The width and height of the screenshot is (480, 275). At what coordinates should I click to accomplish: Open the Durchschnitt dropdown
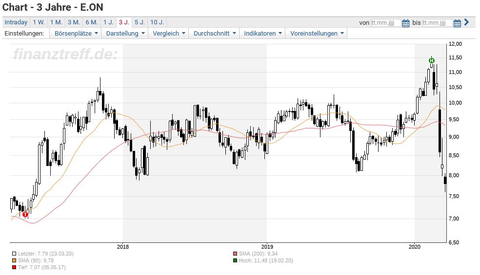pos(215,33)
